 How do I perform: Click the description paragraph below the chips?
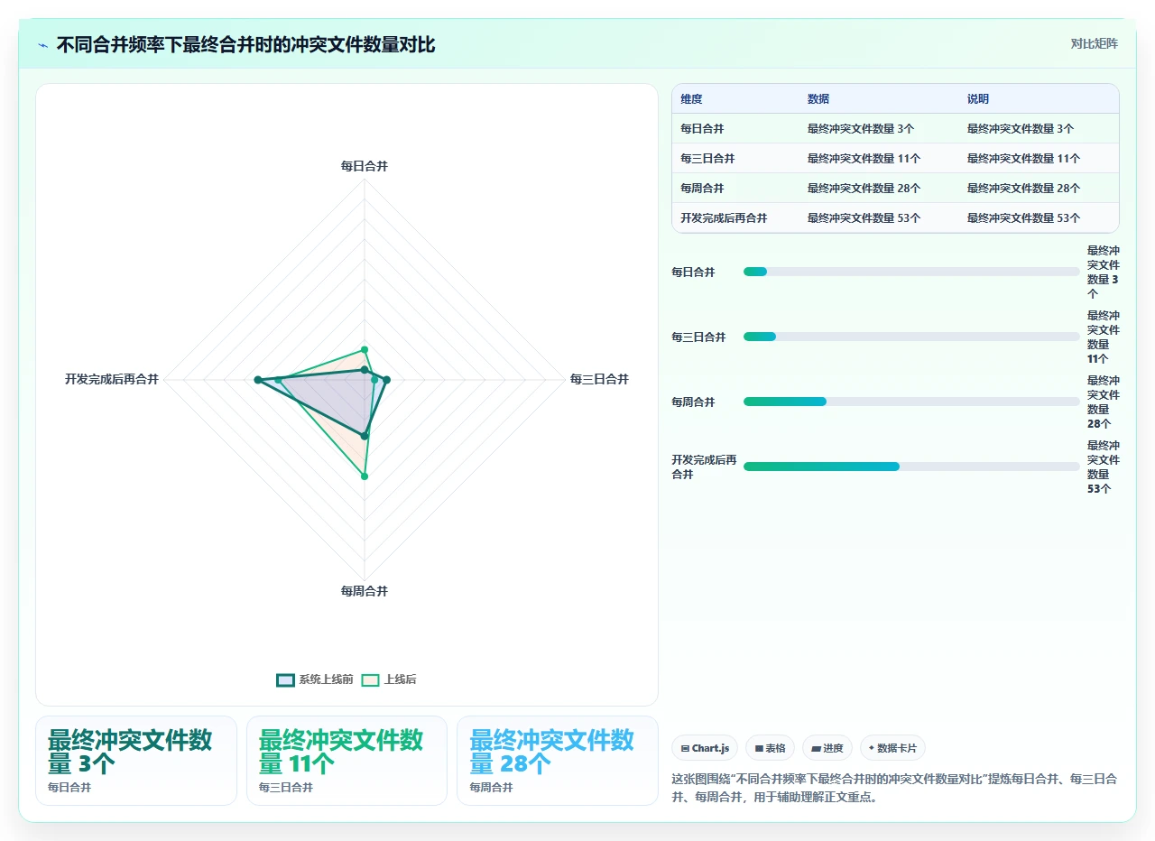pyautogui.click(x=895, y=788)
